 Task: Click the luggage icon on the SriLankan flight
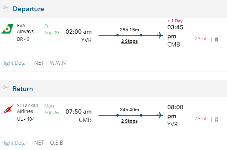coord(217,119)
